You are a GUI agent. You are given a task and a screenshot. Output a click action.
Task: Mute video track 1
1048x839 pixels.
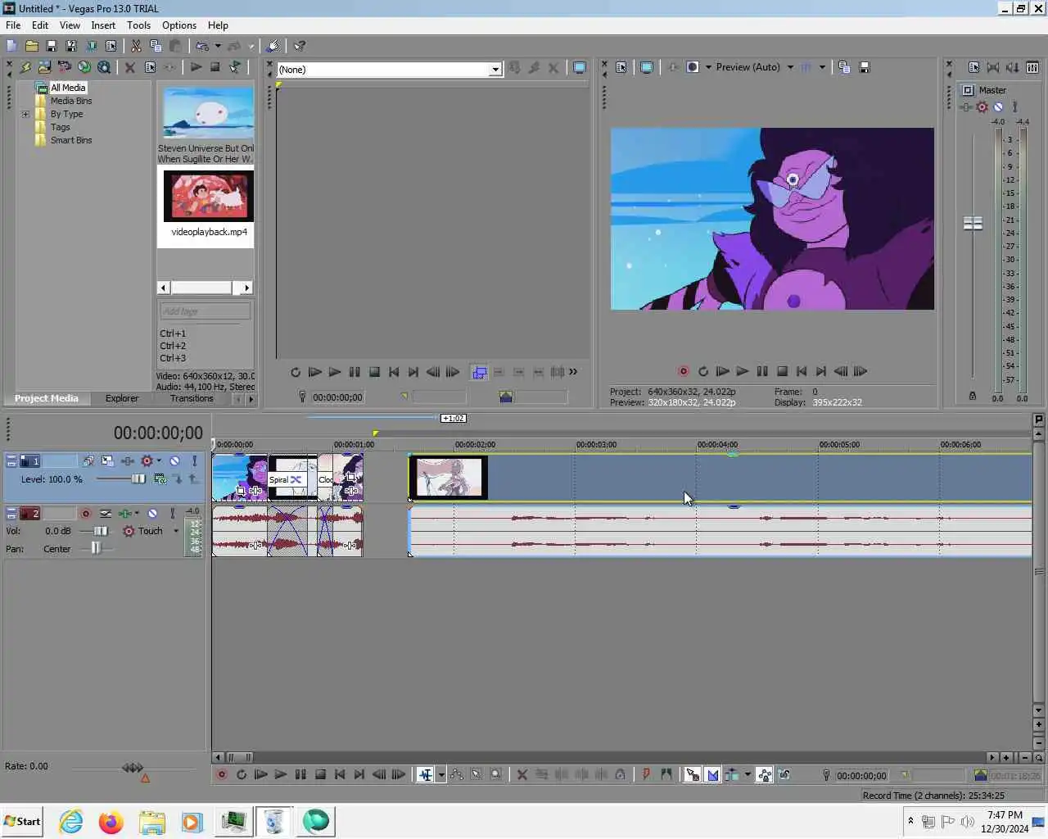[174, 461]
